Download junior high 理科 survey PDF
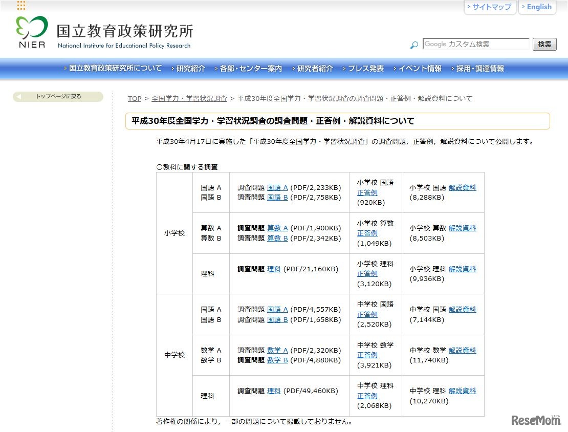This screenshot has height=432, width=568. (x=274, y=390)
